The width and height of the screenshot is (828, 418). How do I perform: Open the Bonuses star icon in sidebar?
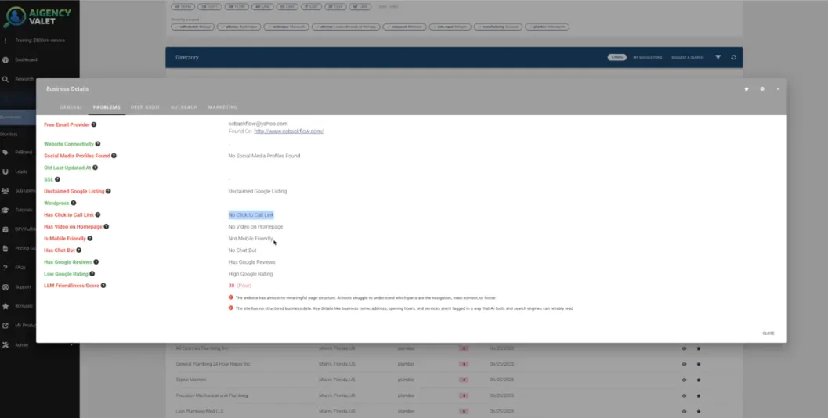5,306
